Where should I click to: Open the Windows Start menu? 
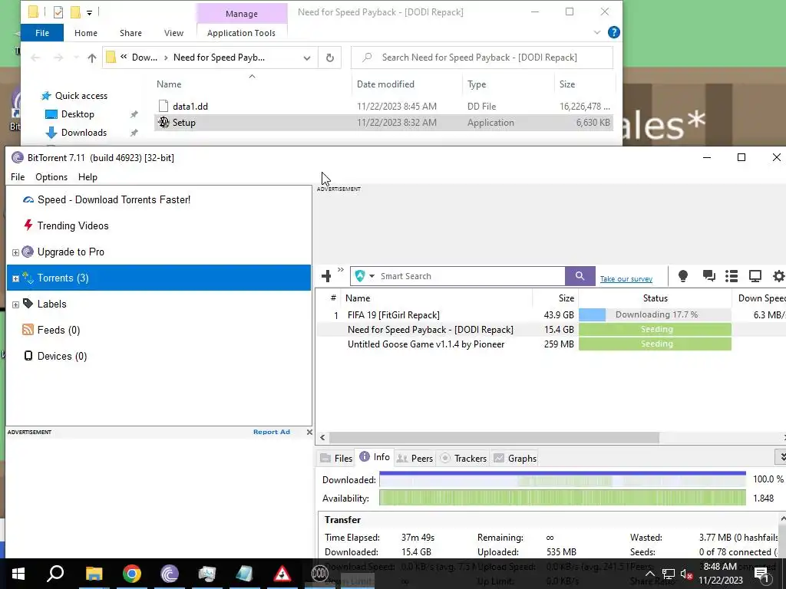18,574
